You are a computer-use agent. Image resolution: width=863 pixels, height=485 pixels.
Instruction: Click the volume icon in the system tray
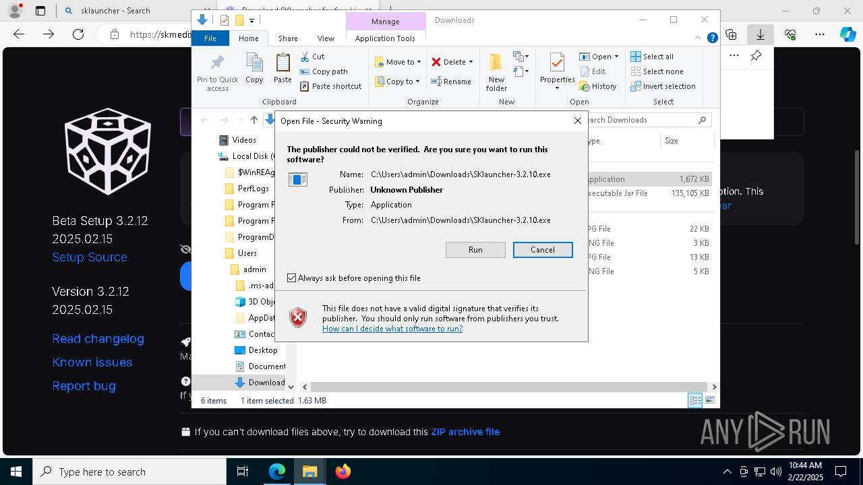(x=775, y=472)
